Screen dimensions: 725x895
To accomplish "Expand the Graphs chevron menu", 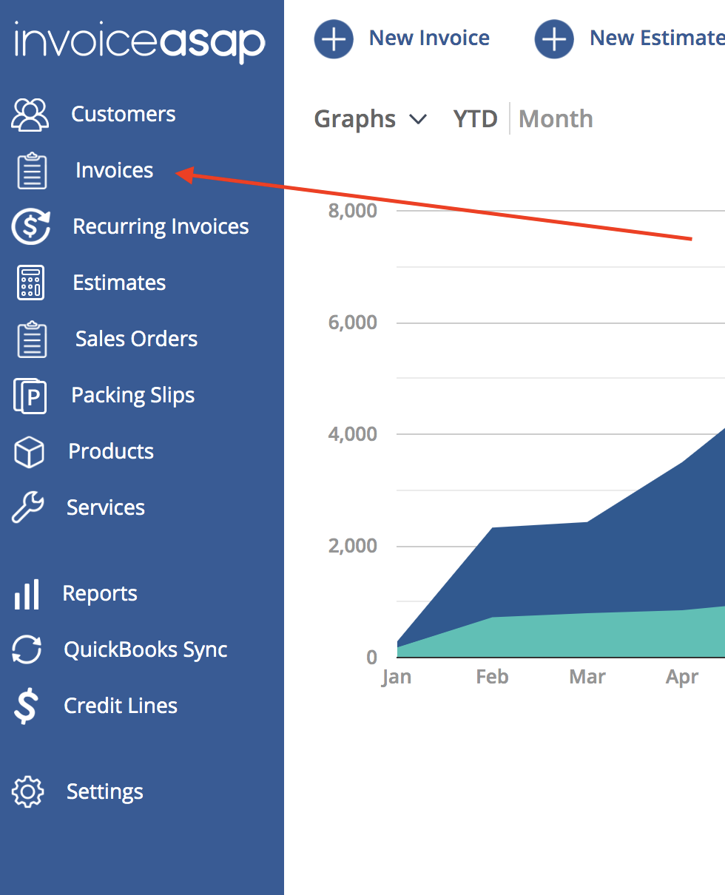I will coord(419,119).
